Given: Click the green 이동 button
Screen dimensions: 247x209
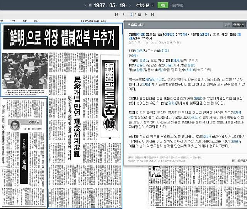Looking at the screenshot, I should click(163, 5).
